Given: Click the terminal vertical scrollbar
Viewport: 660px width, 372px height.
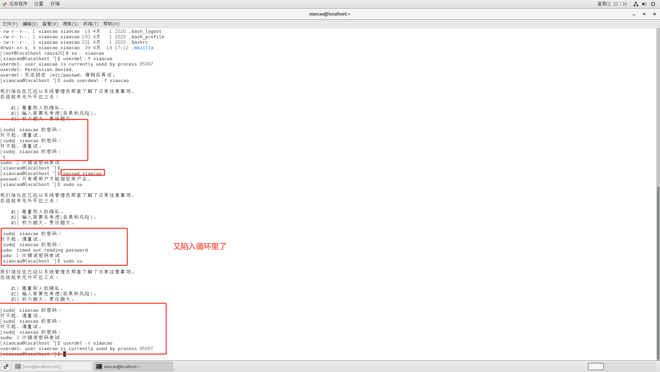Looking at the screenshot, I should tap(658, 274).
